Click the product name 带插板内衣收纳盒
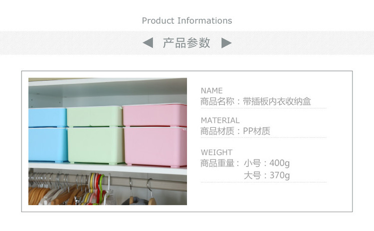Screen dimensions: 374x231 (277, 101)
